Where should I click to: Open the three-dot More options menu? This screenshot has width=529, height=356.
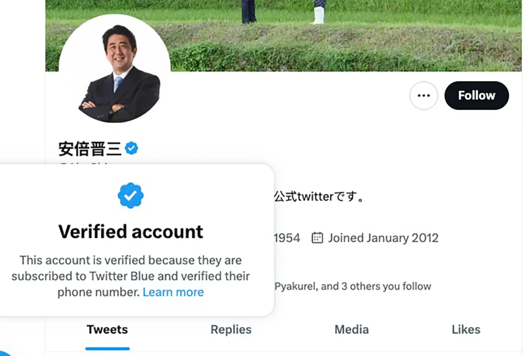point(424,96)
